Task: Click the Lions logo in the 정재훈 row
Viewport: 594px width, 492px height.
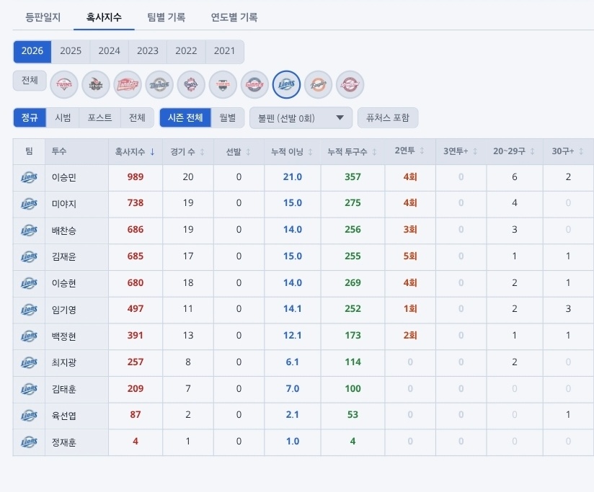Action: [29, 442]
